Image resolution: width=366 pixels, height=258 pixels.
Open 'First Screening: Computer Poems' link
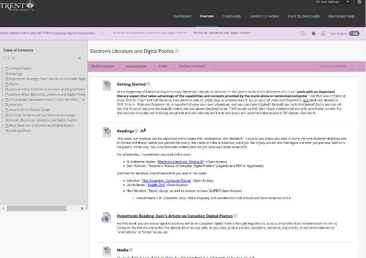click(166, 181)
